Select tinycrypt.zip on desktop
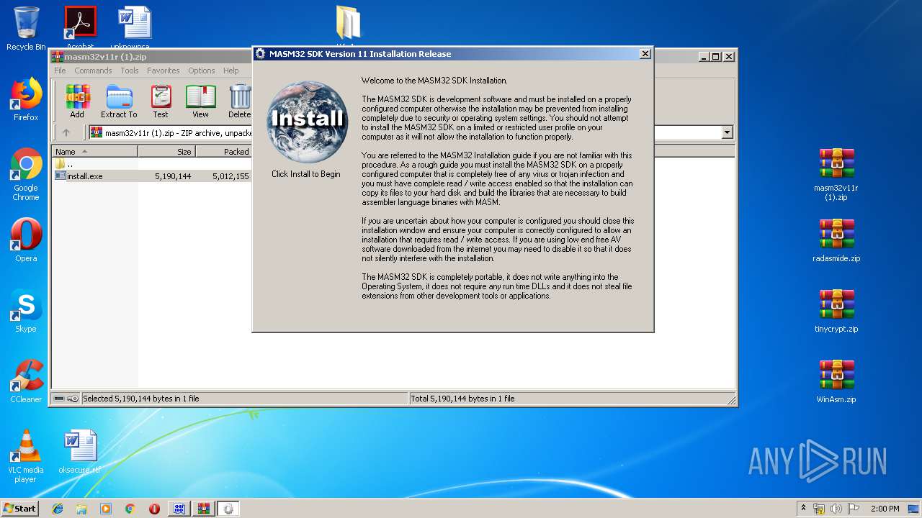Viewport: 922px width, 518px height. 836,311
